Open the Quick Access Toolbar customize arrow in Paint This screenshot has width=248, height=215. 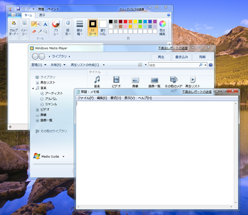(33, 9)
